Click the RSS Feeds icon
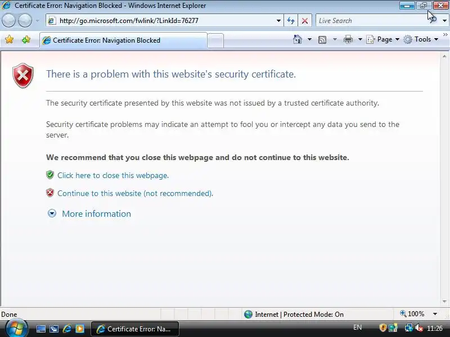This screenshot has width=450, height=337. (x=322, y=39)
